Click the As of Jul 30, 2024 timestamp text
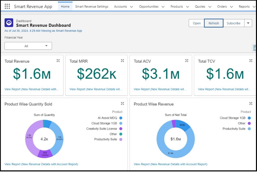 (22, 31)
